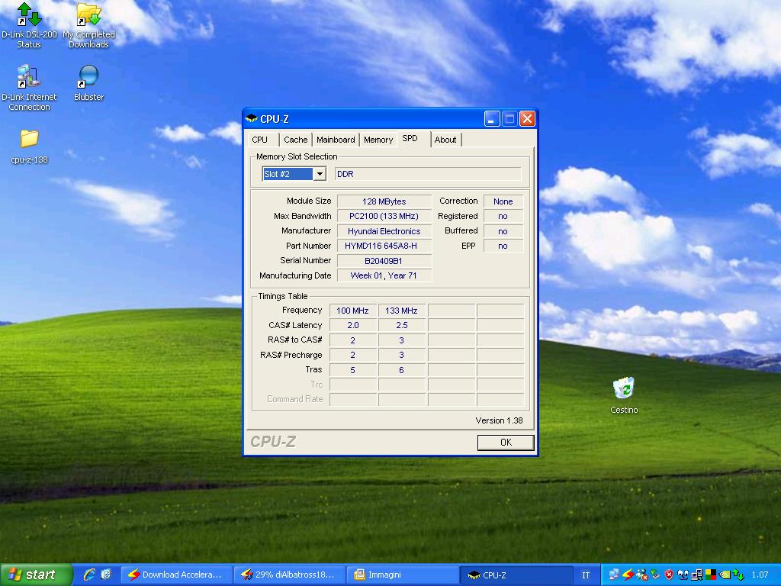The image size is (781, 586).
Task: Open cpu-z-138 folder on desktop
Action: [29, 146]
